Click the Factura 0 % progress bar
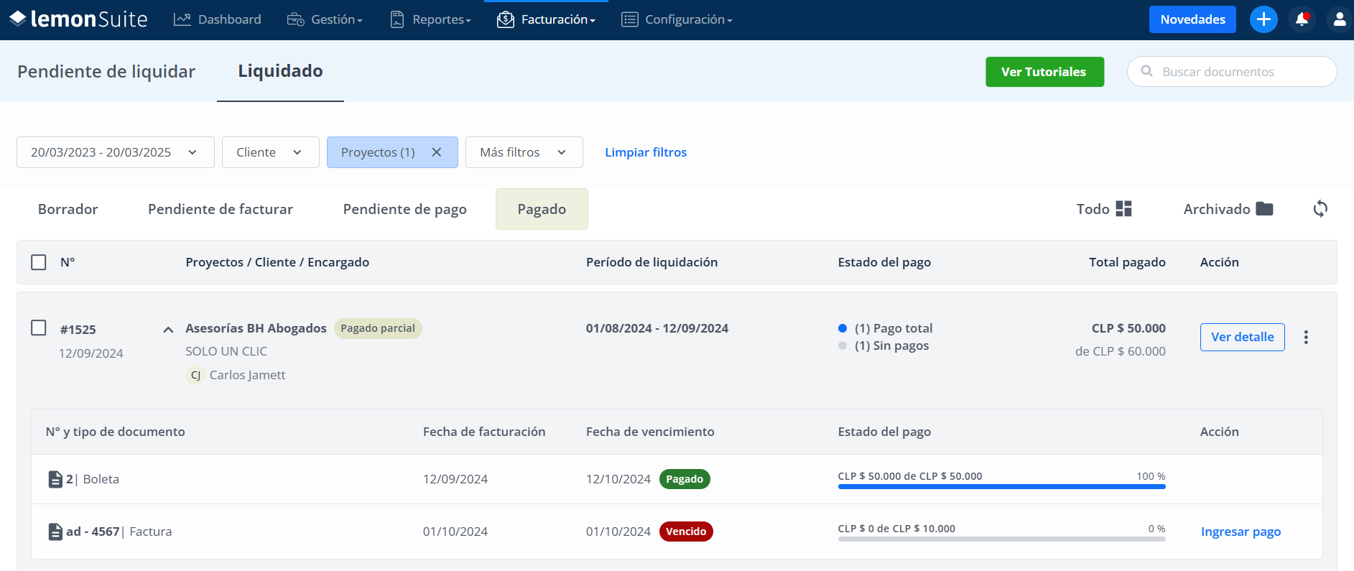The image size is (1354, 571). pos(1001,539)
